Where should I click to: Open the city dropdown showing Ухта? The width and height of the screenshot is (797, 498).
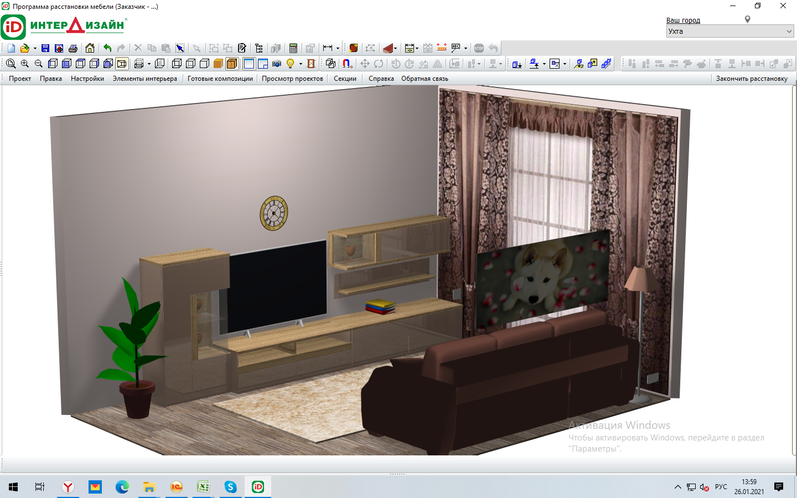click(730, 32)
